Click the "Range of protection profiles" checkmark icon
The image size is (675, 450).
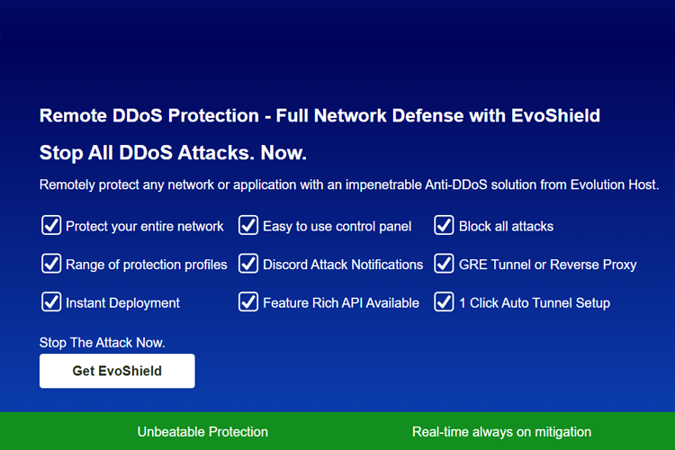(x=51, y=264)
